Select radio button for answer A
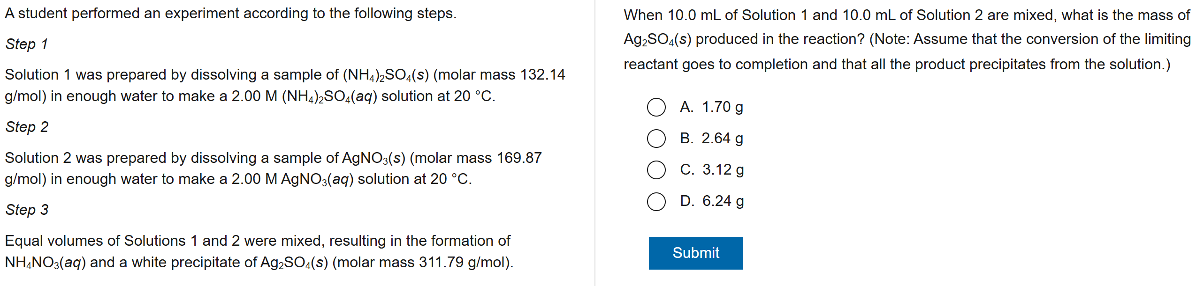The height and width of the screenshot is (286, 1196). pos(656,107)
